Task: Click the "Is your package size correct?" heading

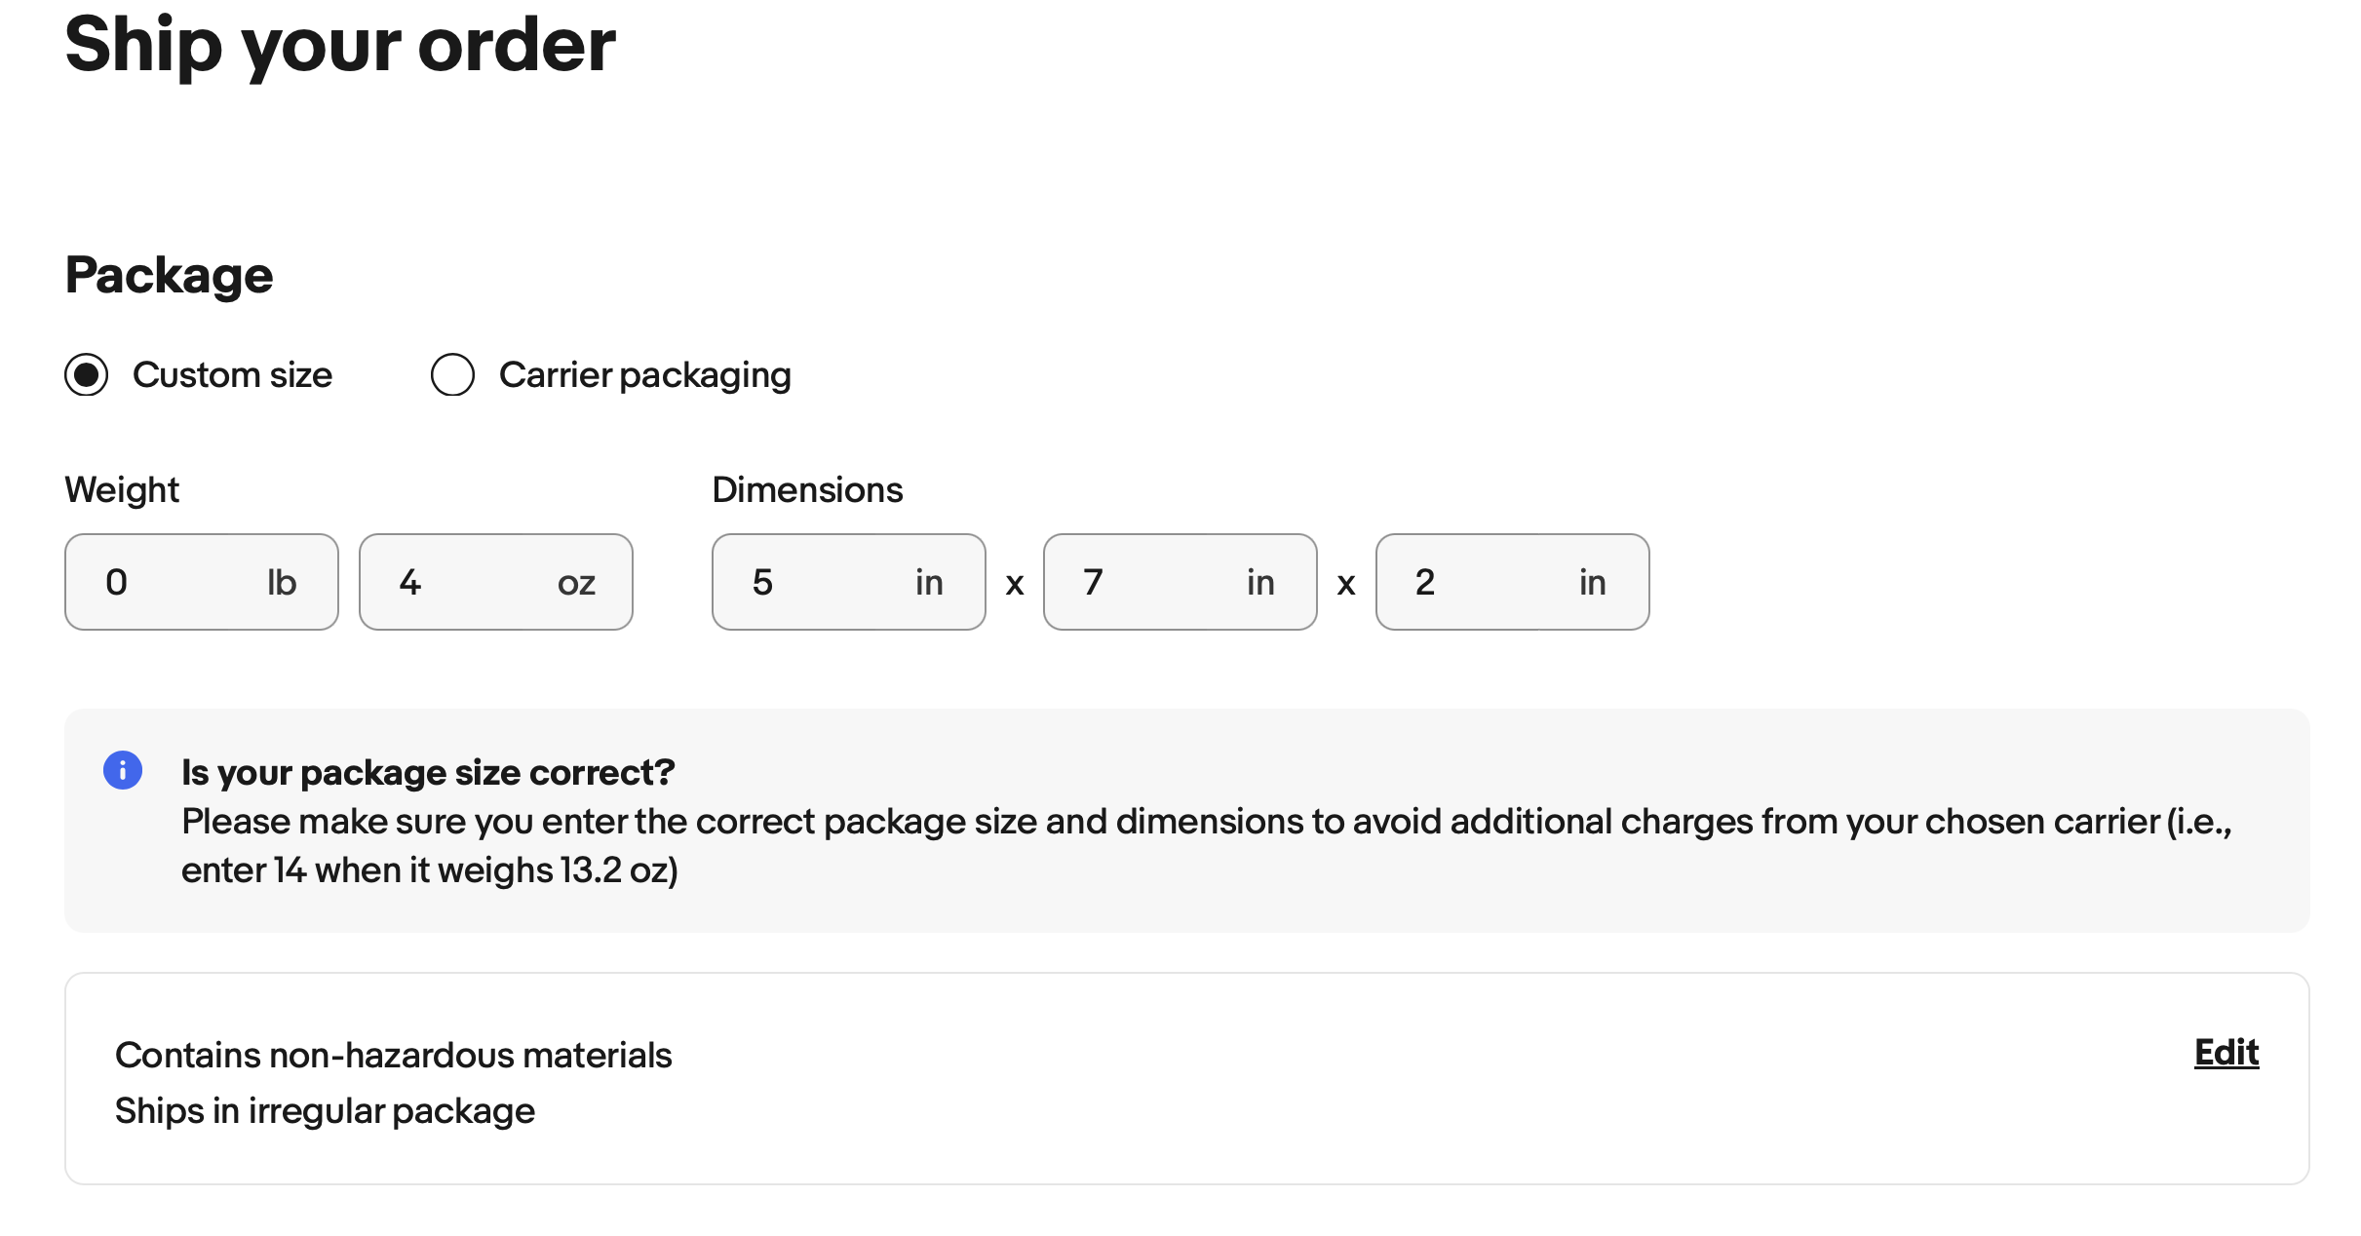Action: click(428, 772)
